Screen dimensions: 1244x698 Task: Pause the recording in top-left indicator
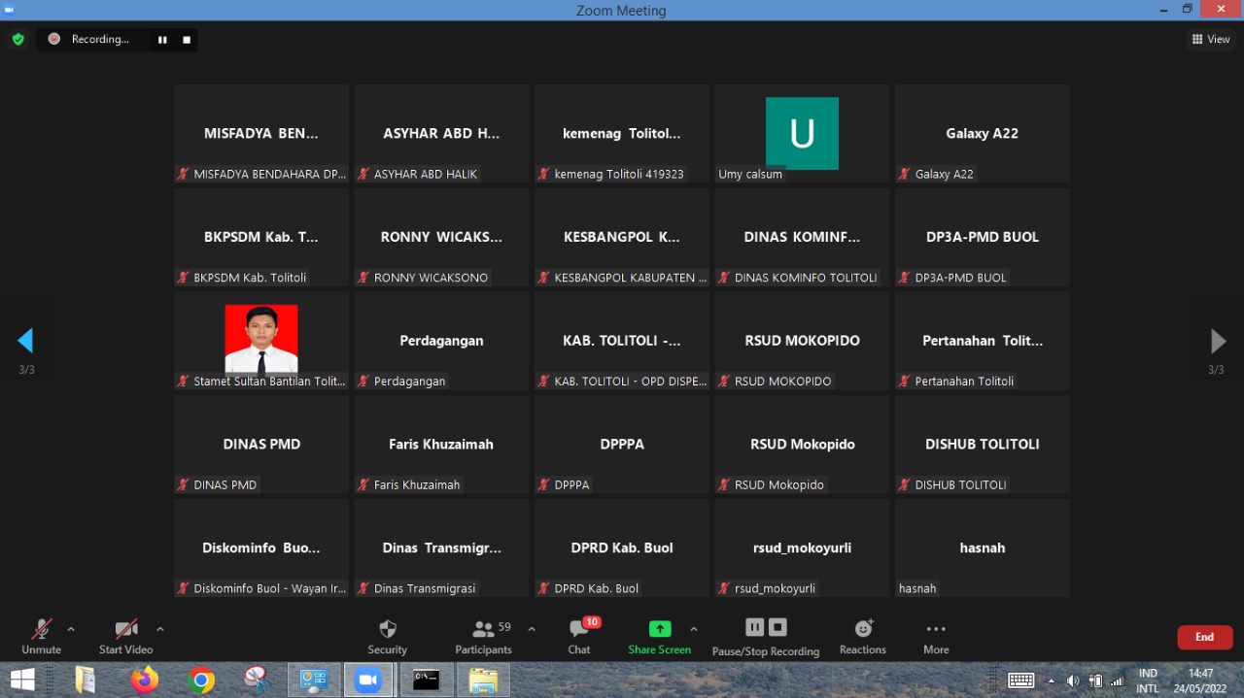point(162,40)
